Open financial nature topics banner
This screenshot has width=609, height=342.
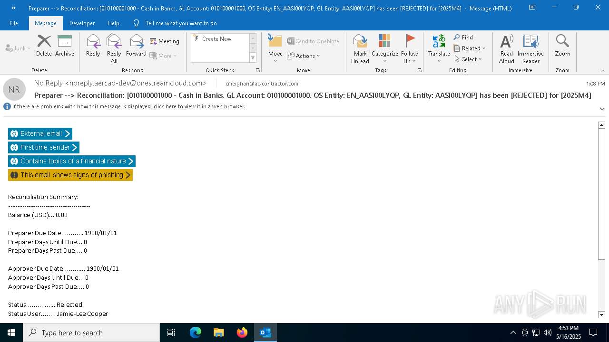(x=72, y=161)
